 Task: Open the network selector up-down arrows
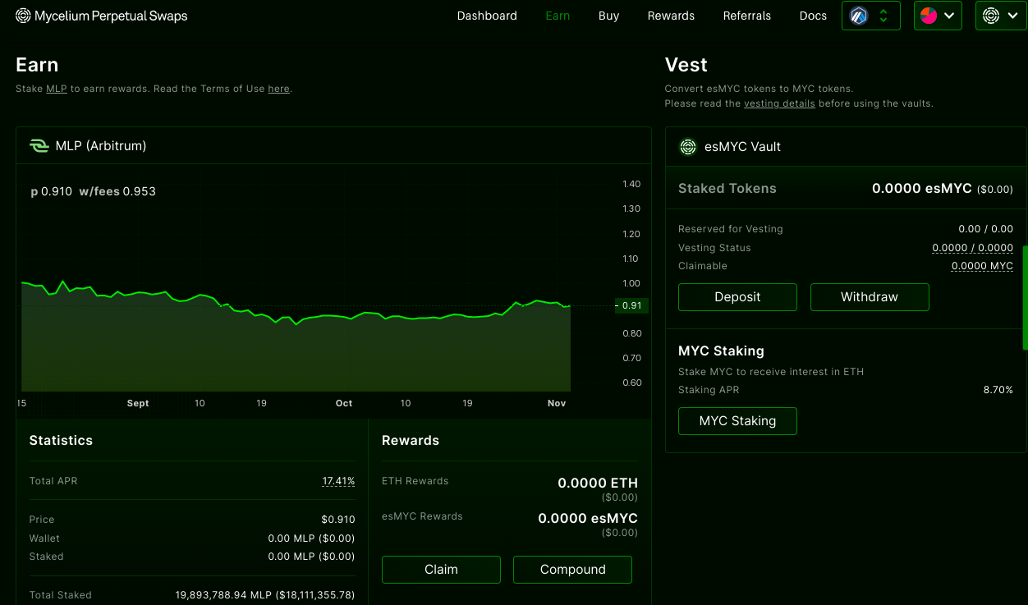pos(883,16)
